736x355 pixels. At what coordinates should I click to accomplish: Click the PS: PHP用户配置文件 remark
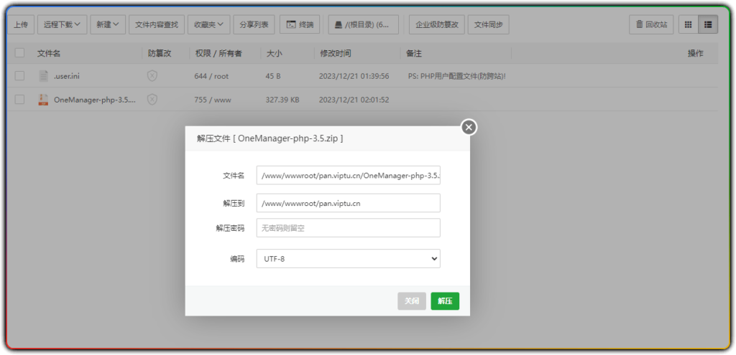[x=456, y=76]
